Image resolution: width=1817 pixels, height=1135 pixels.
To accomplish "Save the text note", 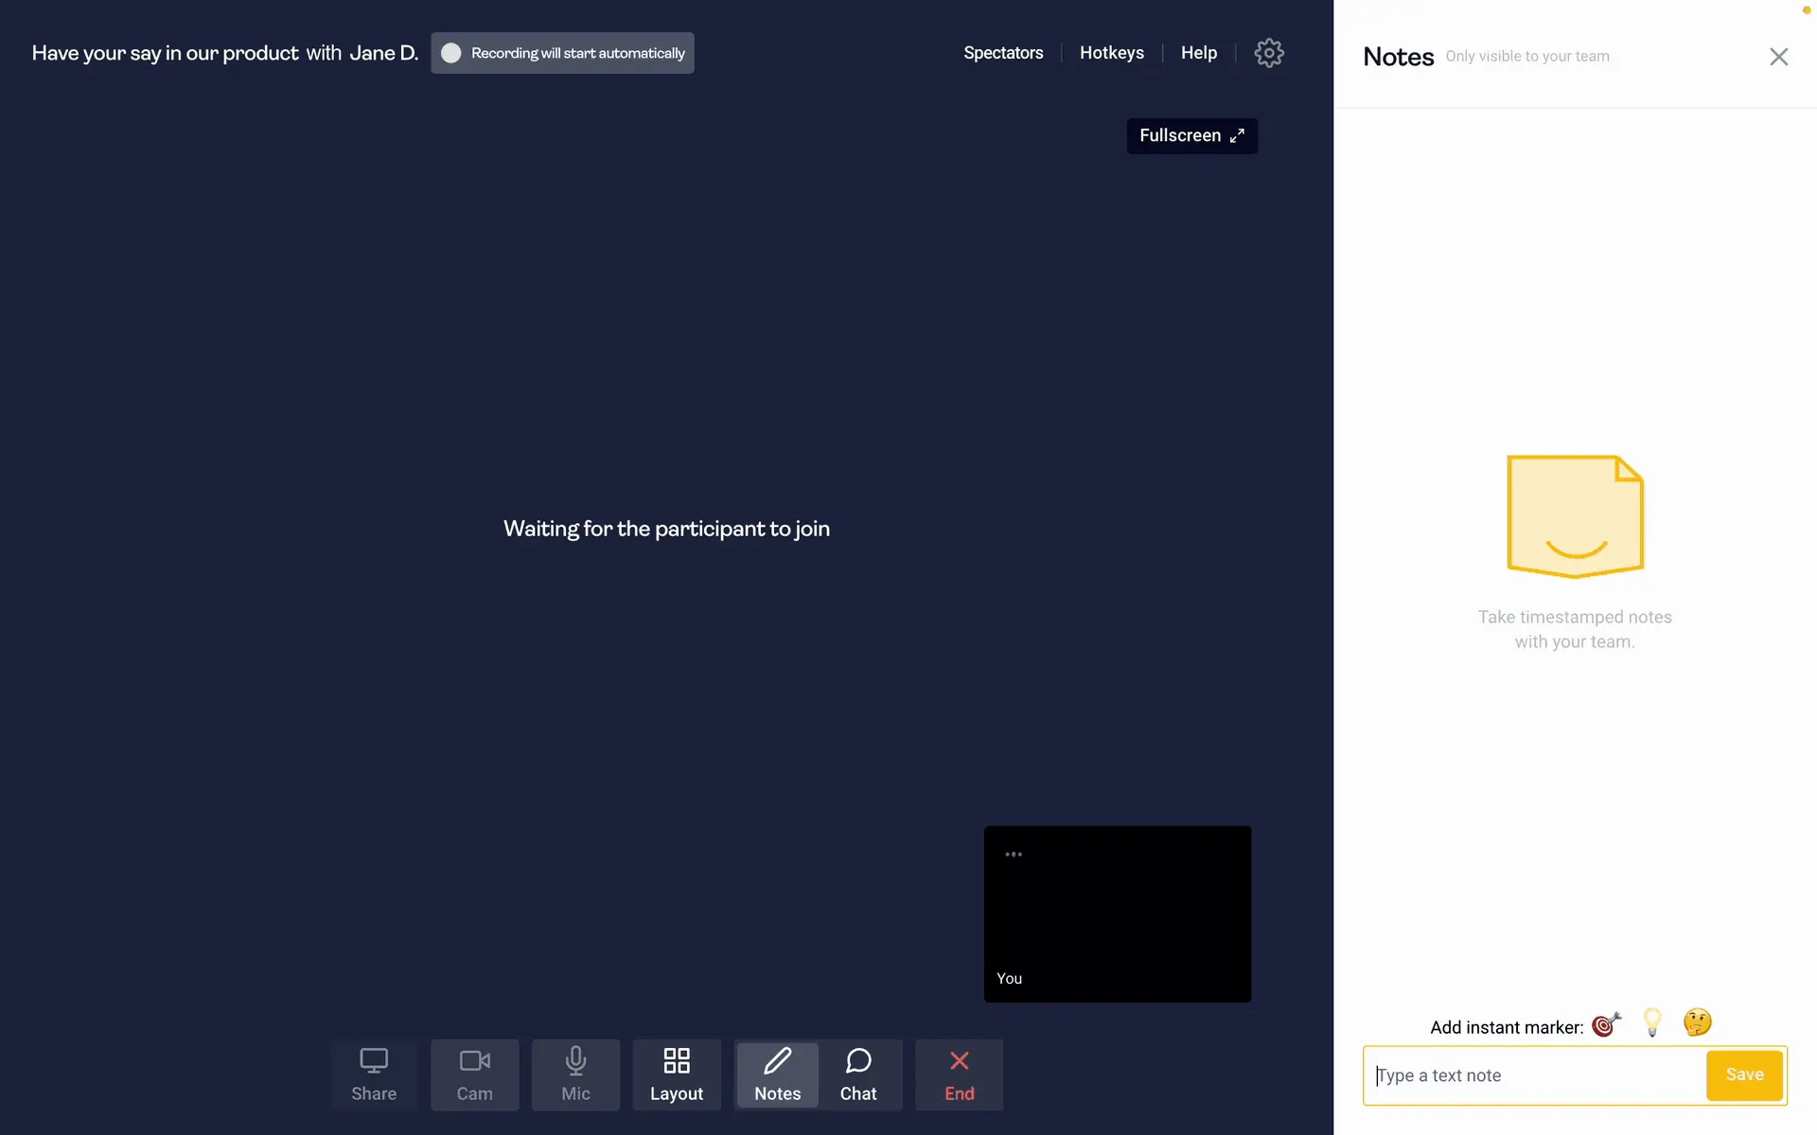I will [x=1744, y=1074].
